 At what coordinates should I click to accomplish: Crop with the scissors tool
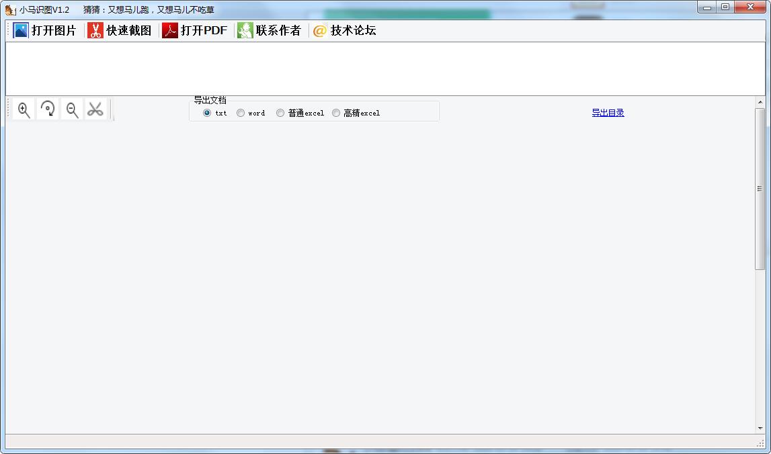95,109
